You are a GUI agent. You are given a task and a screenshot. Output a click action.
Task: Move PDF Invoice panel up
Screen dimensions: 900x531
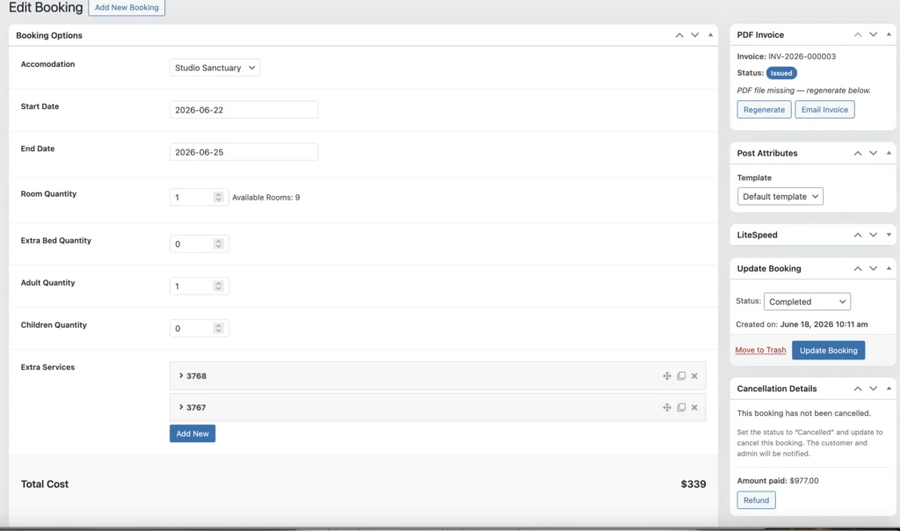[858, 34]
